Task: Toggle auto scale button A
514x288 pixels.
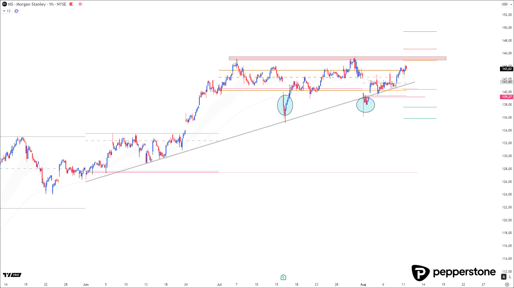Action: 504,277
